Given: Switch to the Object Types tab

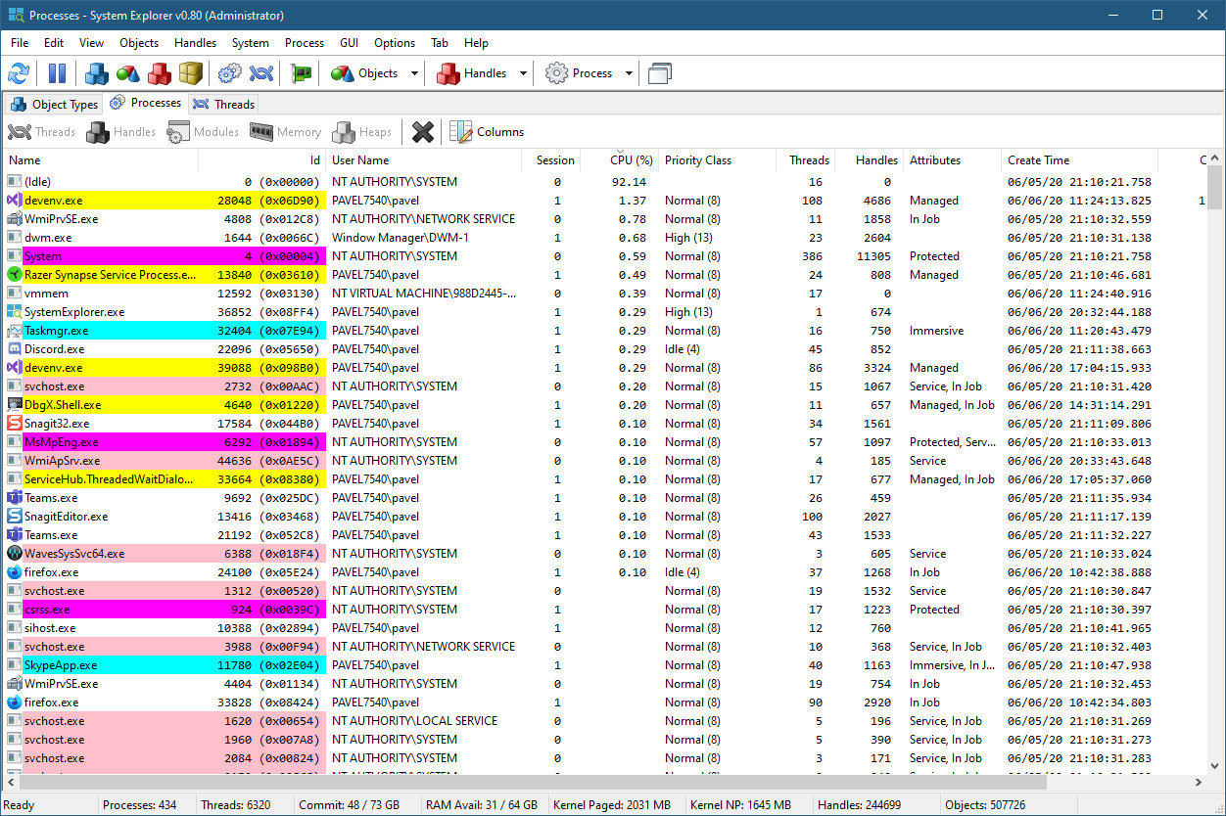Looking at the screenshot, I should 55,105.
